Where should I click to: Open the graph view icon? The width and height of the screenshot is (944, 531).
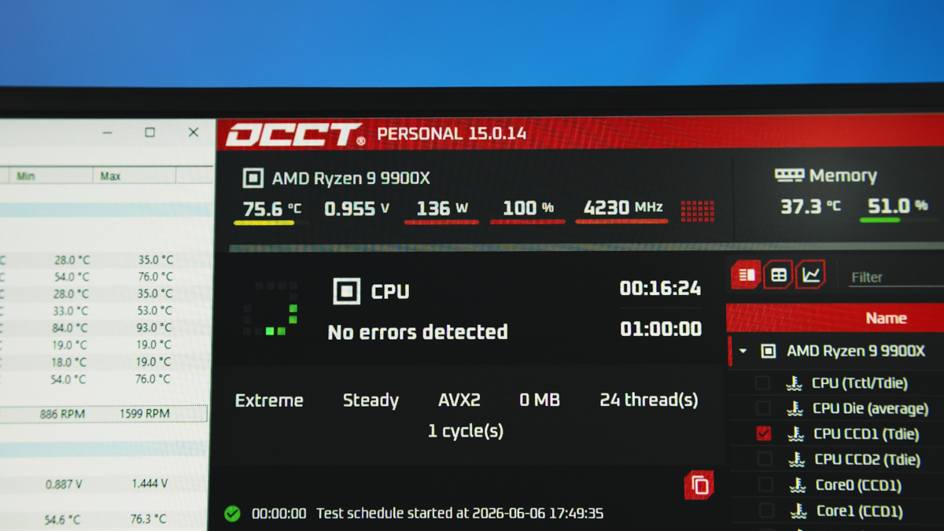(x=811, y=275)
